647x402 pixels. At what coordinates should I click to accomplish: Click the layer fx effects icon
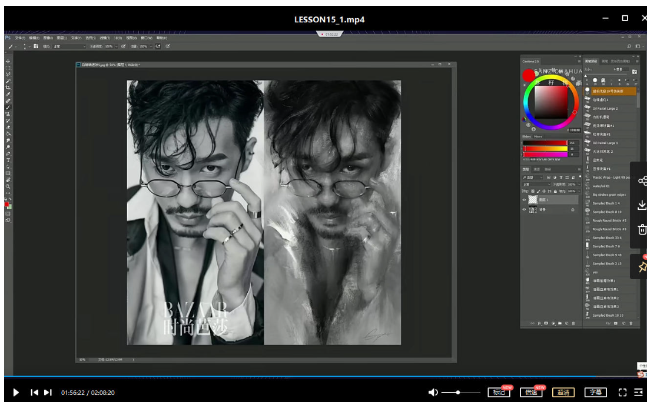(x=539, y=323)
